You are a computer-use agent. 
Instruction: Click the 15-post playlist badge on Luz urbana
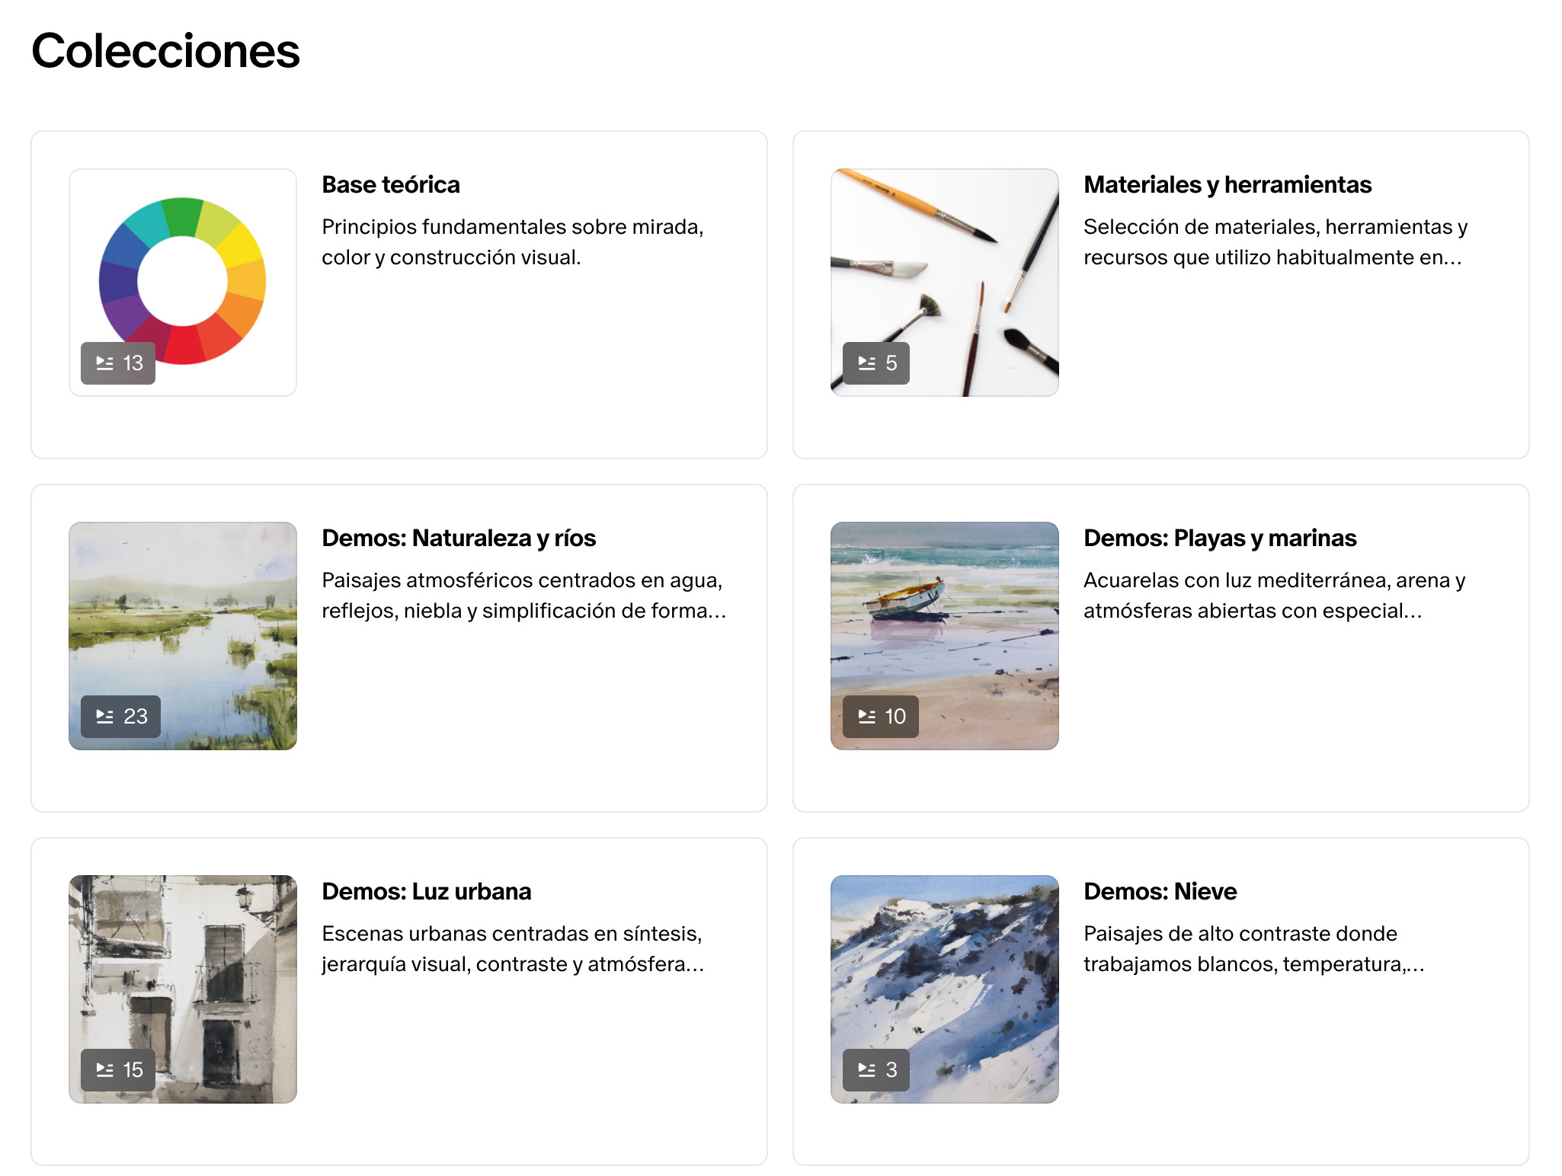tap(118, 1070)
